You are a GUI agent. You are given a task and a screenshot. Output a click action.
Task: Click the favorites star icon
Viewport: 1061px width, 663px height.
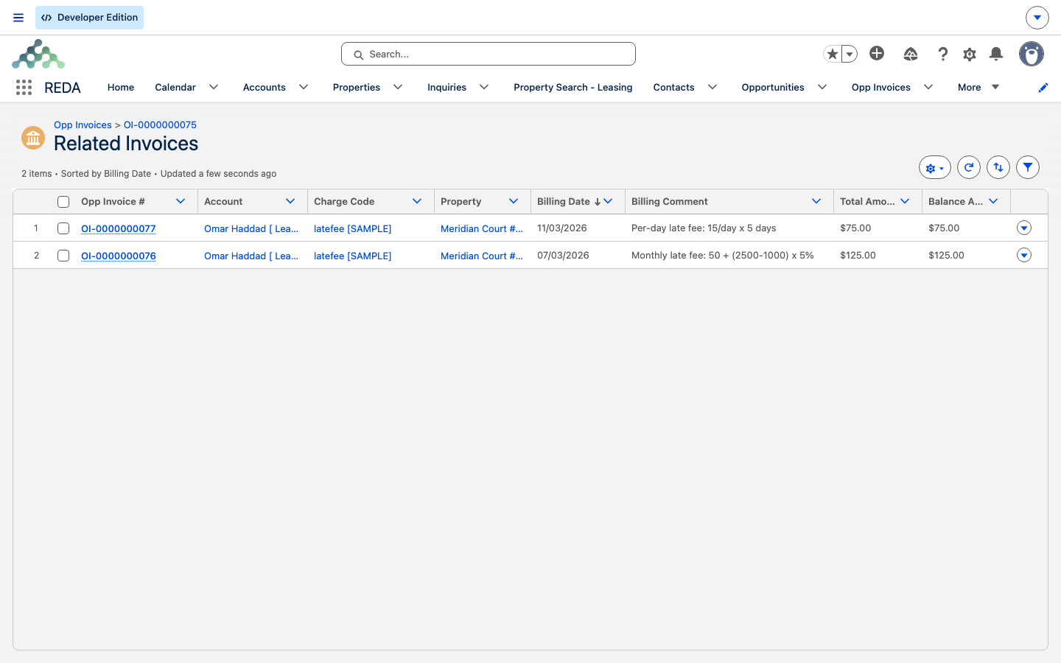(x=833, y=54)
